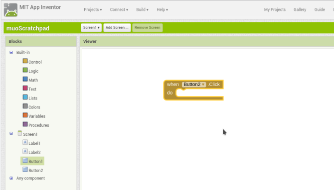The width and height of the screenshot is (334, 190).
Task: Open the Logic blocks drawer
Action: coord(30,71)
